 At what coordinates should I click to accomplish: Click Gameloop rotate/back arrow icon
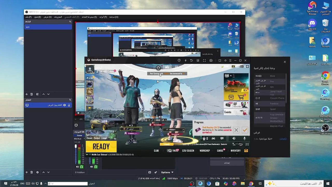click(x=191, y=60)
